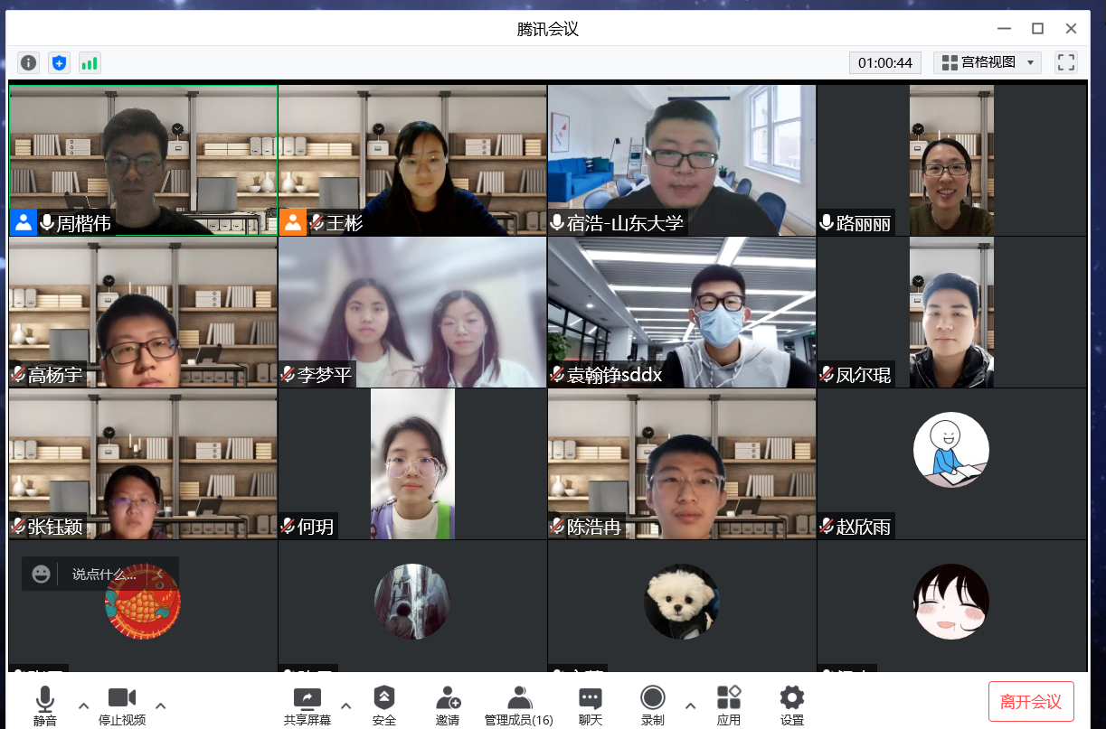Mute the microphone with 静音
Image resolution: width=1106 pixels, height=729 pixels.
45,705
